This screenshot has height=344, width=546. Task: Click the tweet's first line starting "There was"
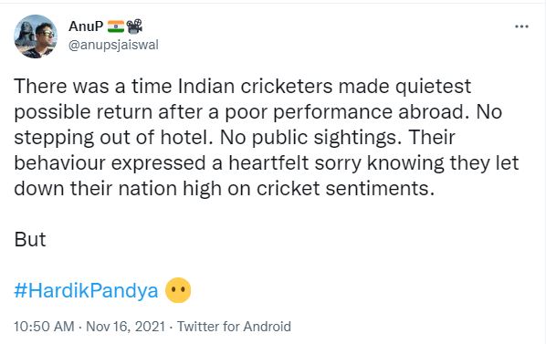coord(242,87)
